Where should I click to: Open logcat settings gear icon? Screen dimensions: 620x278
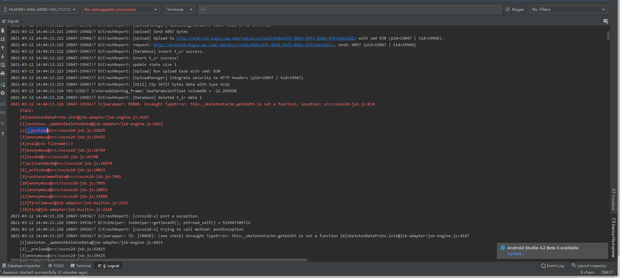tap(3, 93)
